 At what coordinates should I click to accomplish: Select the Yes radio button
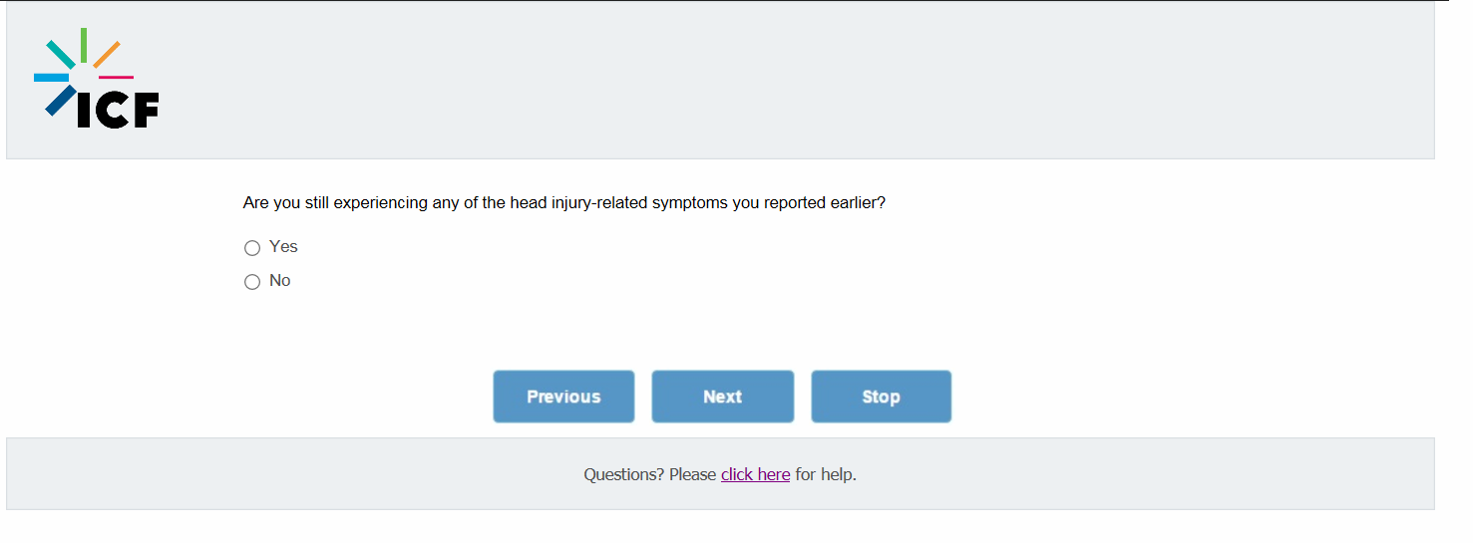252,248
